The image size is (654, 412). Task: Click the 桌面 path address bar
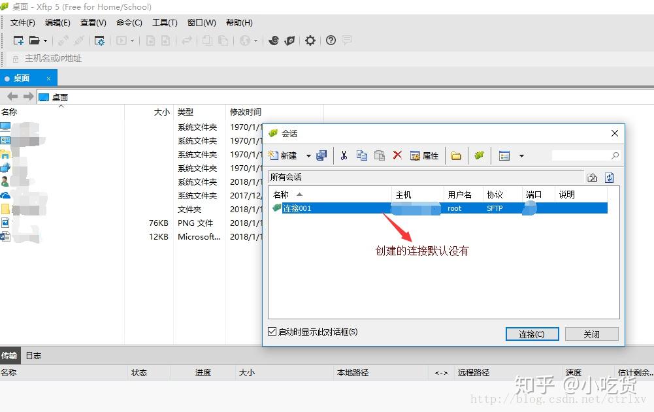coord(346,97)
